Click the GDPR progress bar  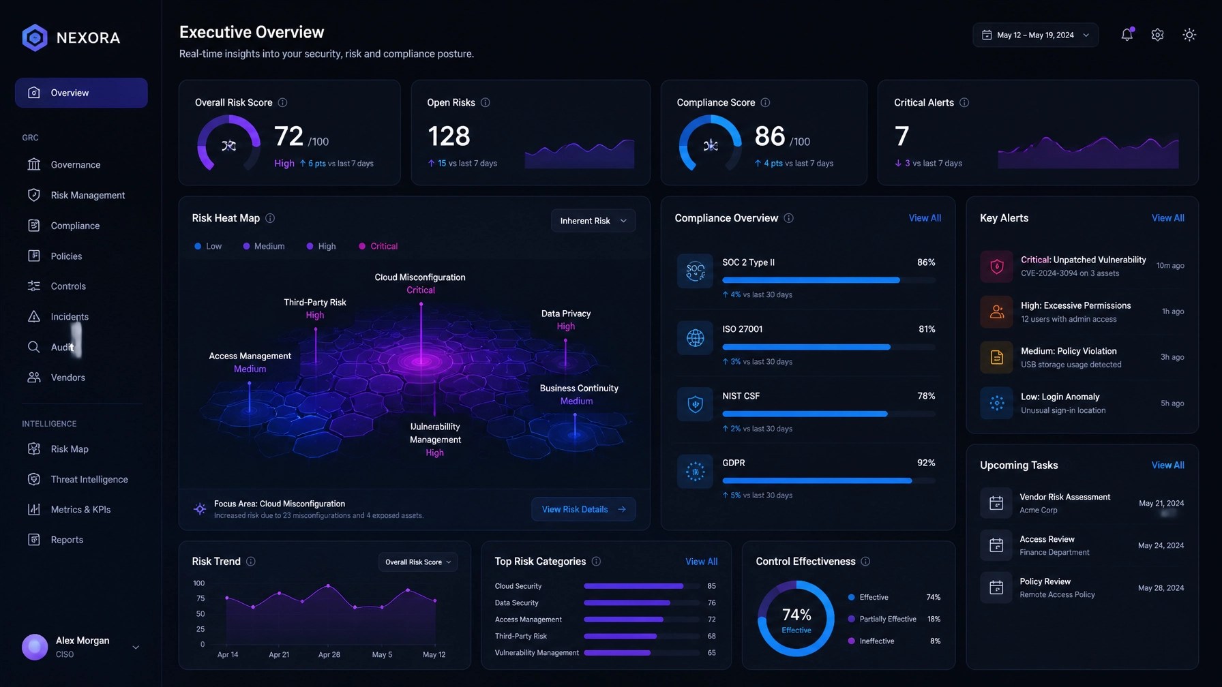[829, 480]
